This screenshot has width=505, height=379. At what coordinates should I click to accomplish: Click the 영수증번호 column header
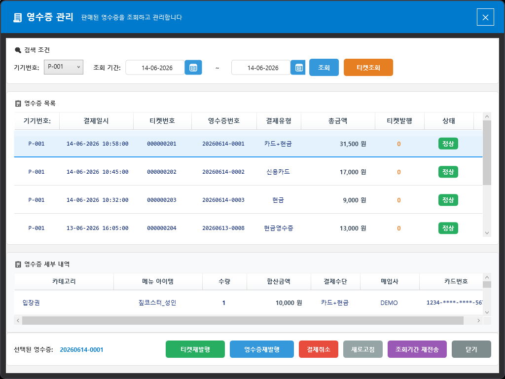coord(224,121)
